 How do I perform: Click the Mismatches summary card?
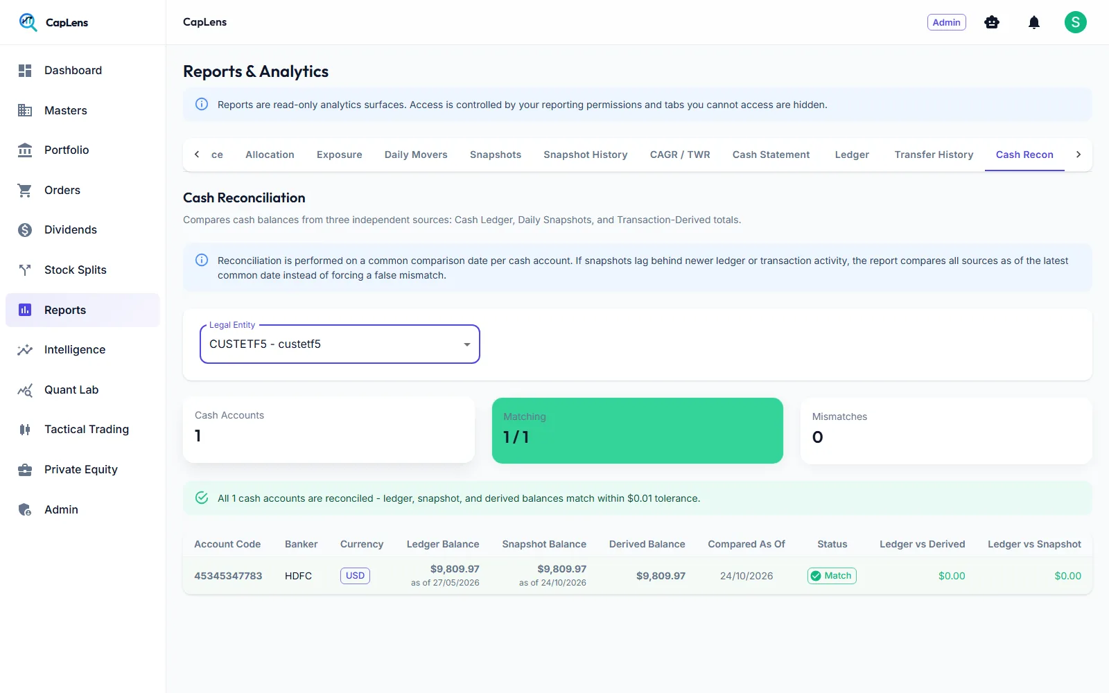(x=946, y=430)
